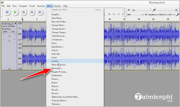Select Paulstretch... effect
The width and height of the screenshot is (180, 107).
tap(75, 75)
